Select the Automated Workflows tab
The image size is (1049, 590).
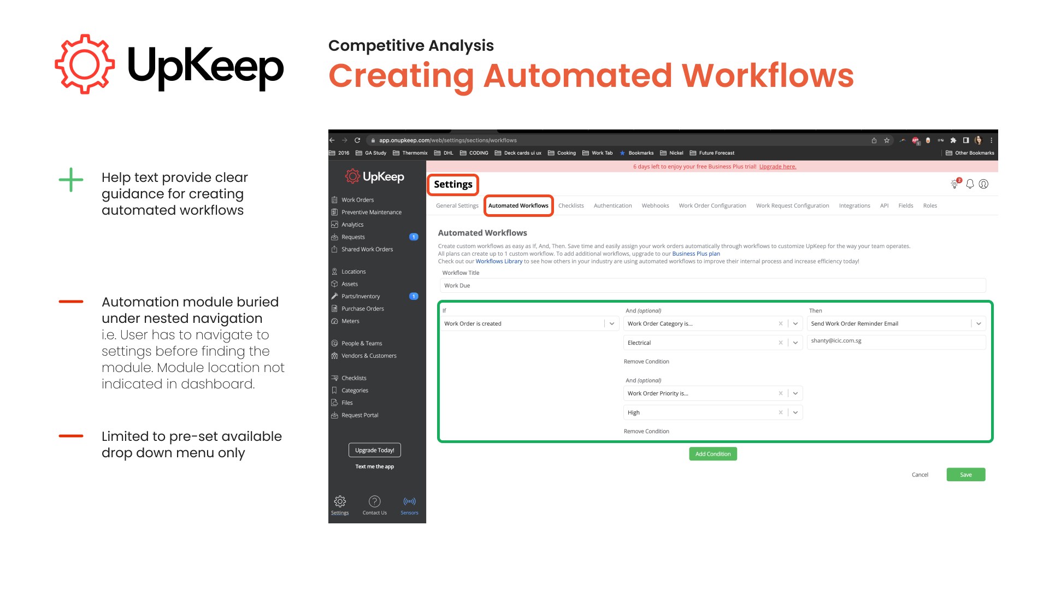tap(518, 206)
